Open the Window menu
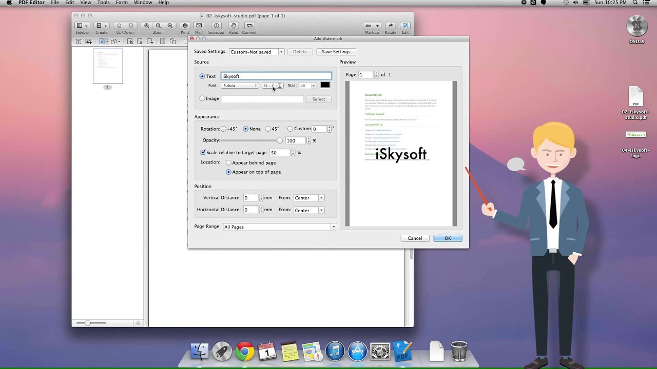The image size is (657, 369). [x=143, y=3]
